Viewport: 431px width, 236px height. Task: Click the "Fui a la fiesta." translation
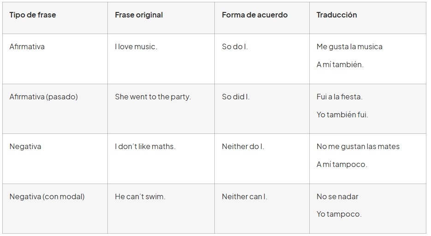pyautogui.click(x=339, y=97)
